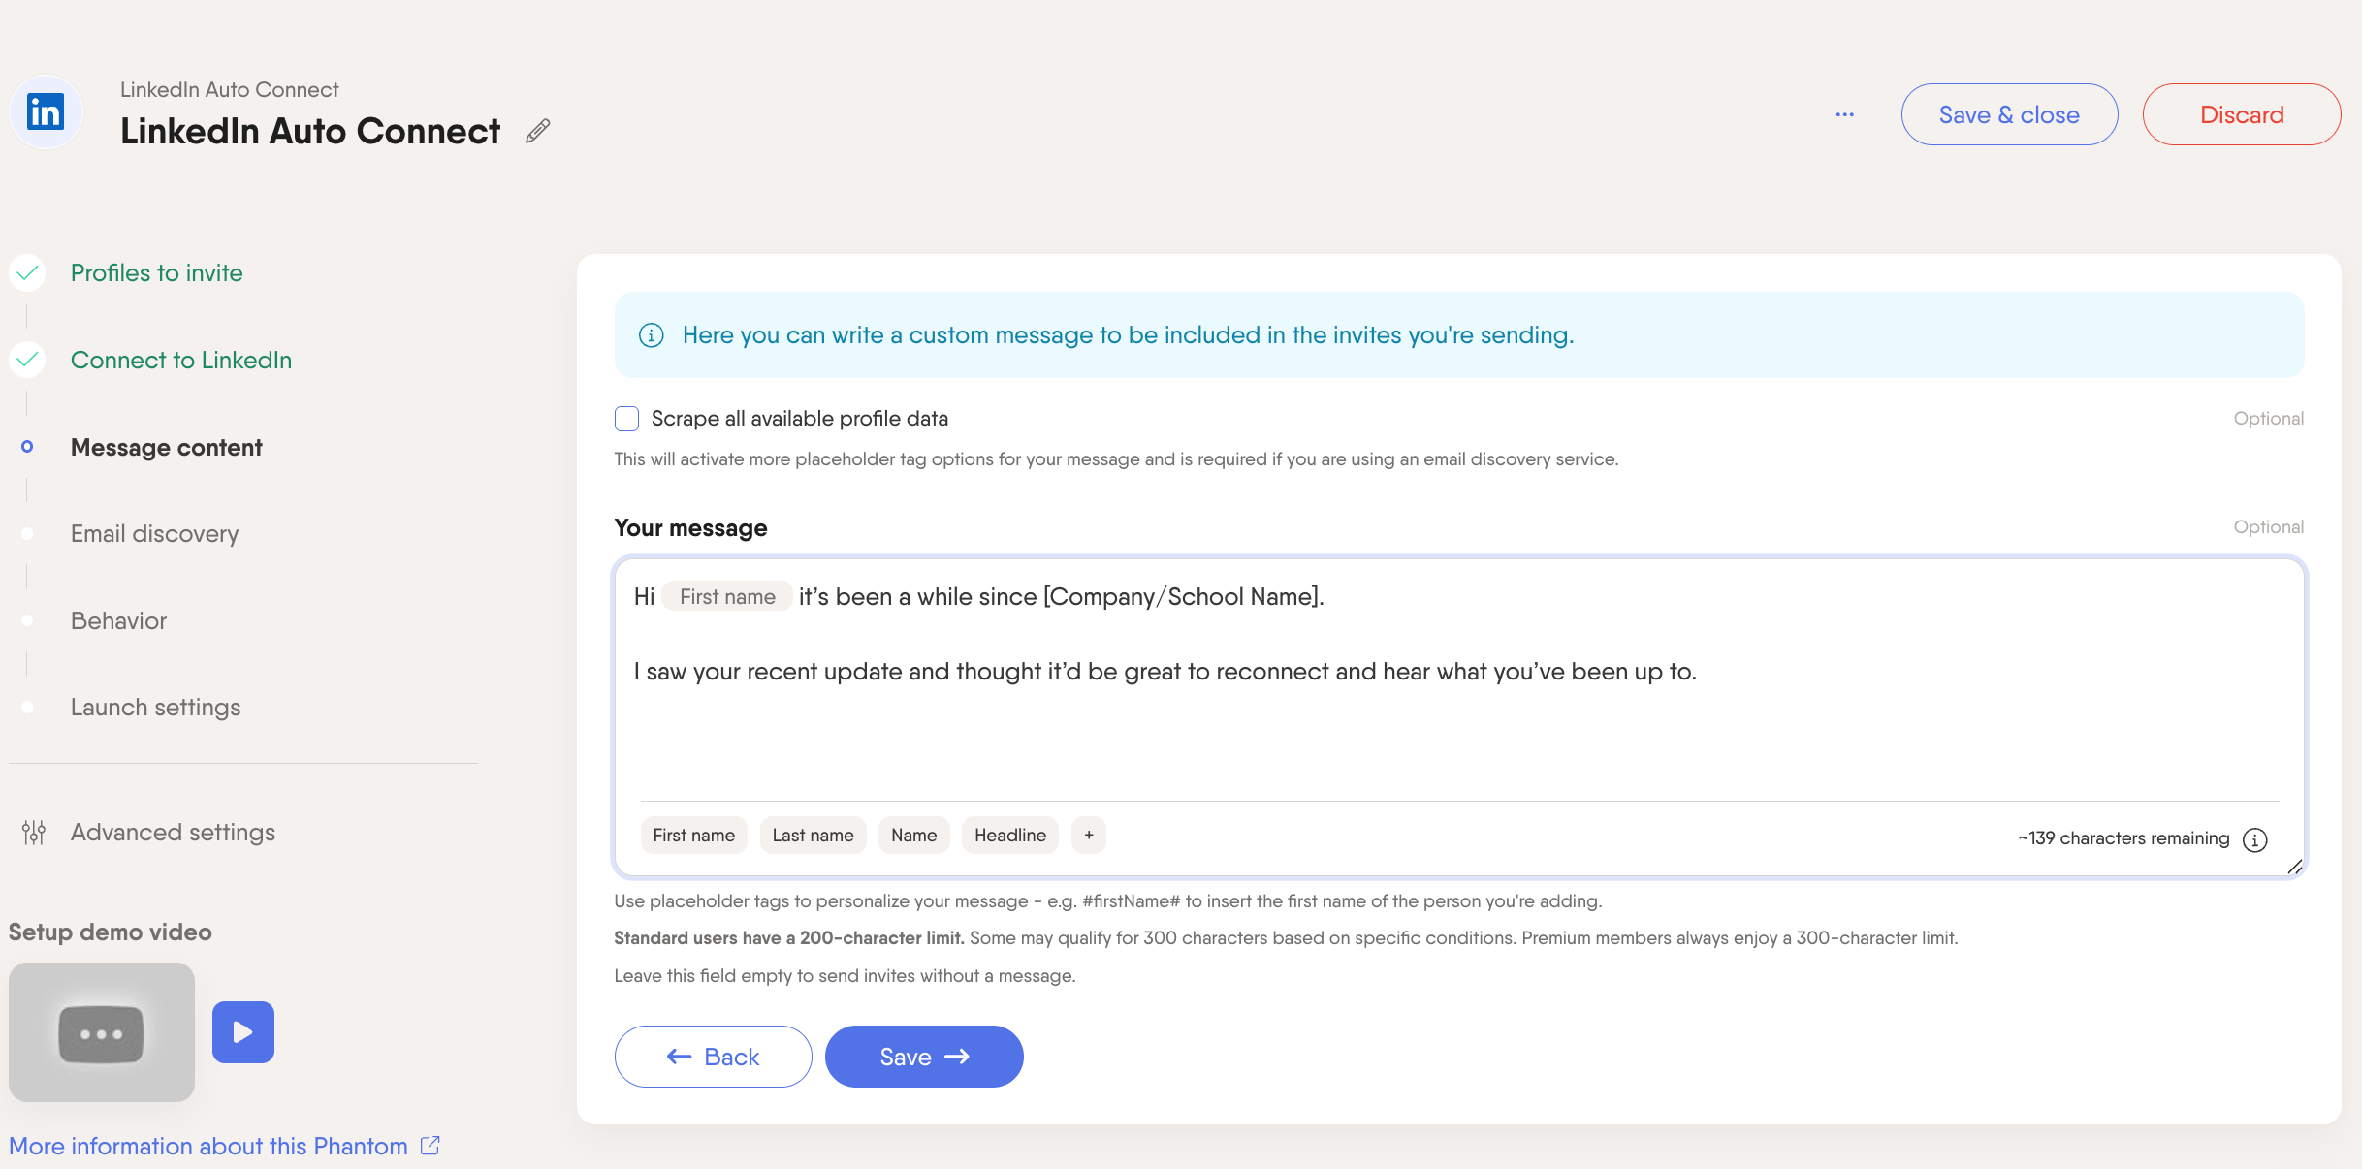Image resolution: width=2362 pixels, height=1169 pixels.
Task: Click the plus icon to add more placeholder tags
Action: (1089, 835)
